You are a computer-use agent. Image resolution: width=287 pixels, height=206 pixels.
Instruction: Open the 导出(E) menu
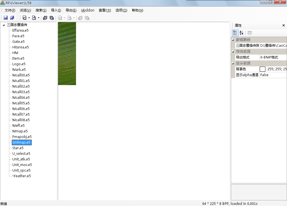tap(71, 10)
